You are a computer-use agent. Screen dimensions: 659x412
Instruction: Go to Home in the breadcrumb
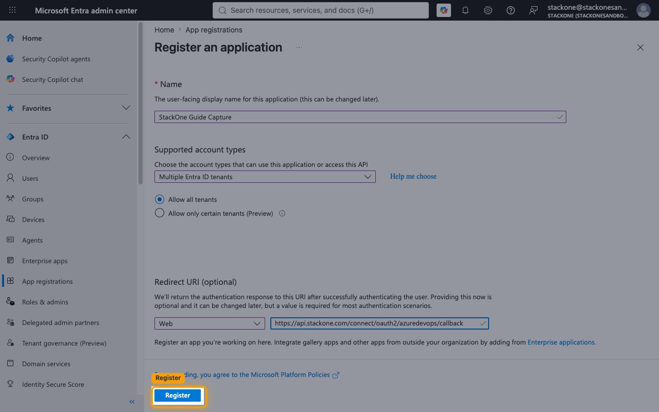[x=164, y=30]
